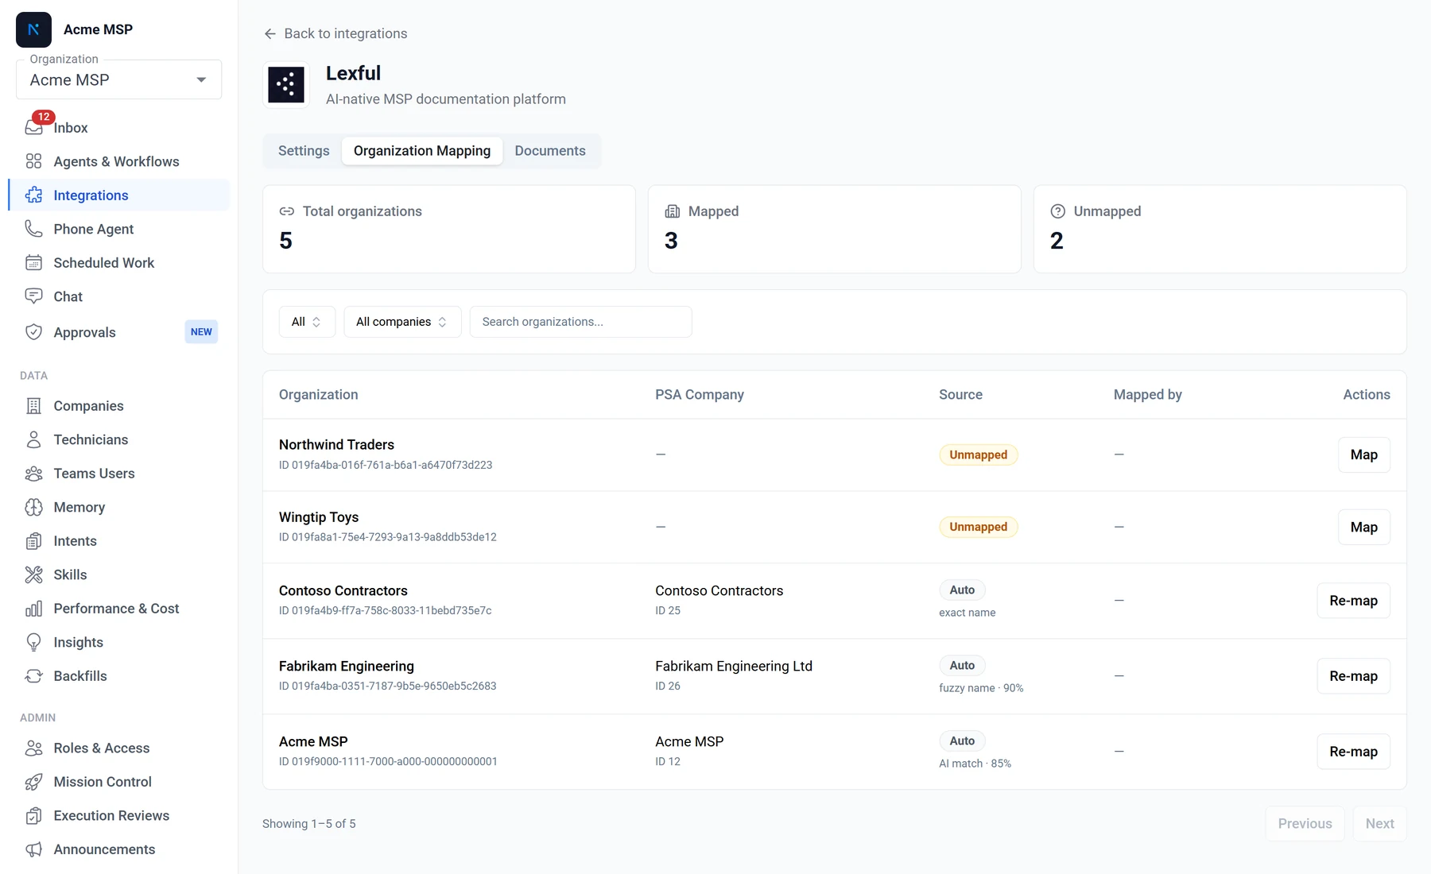Click the Total organizations link icon
Screen dimensions: 1431x874
286,211
